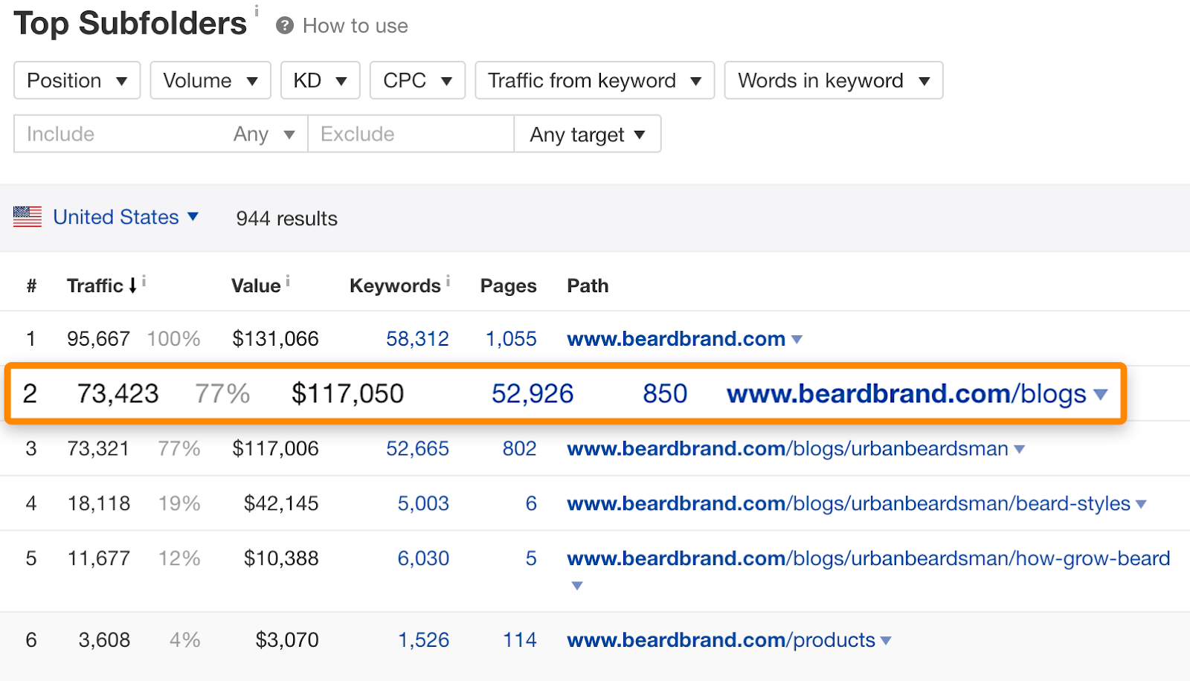Viewport: 1190px width, 681px height.
Task: Open the Words in keyword dropdown
Action: [x=834, y=80]
